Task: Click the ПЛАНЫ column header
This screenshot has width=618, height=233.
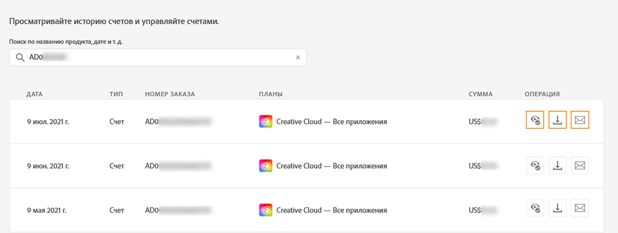Action: coord(271,94)
